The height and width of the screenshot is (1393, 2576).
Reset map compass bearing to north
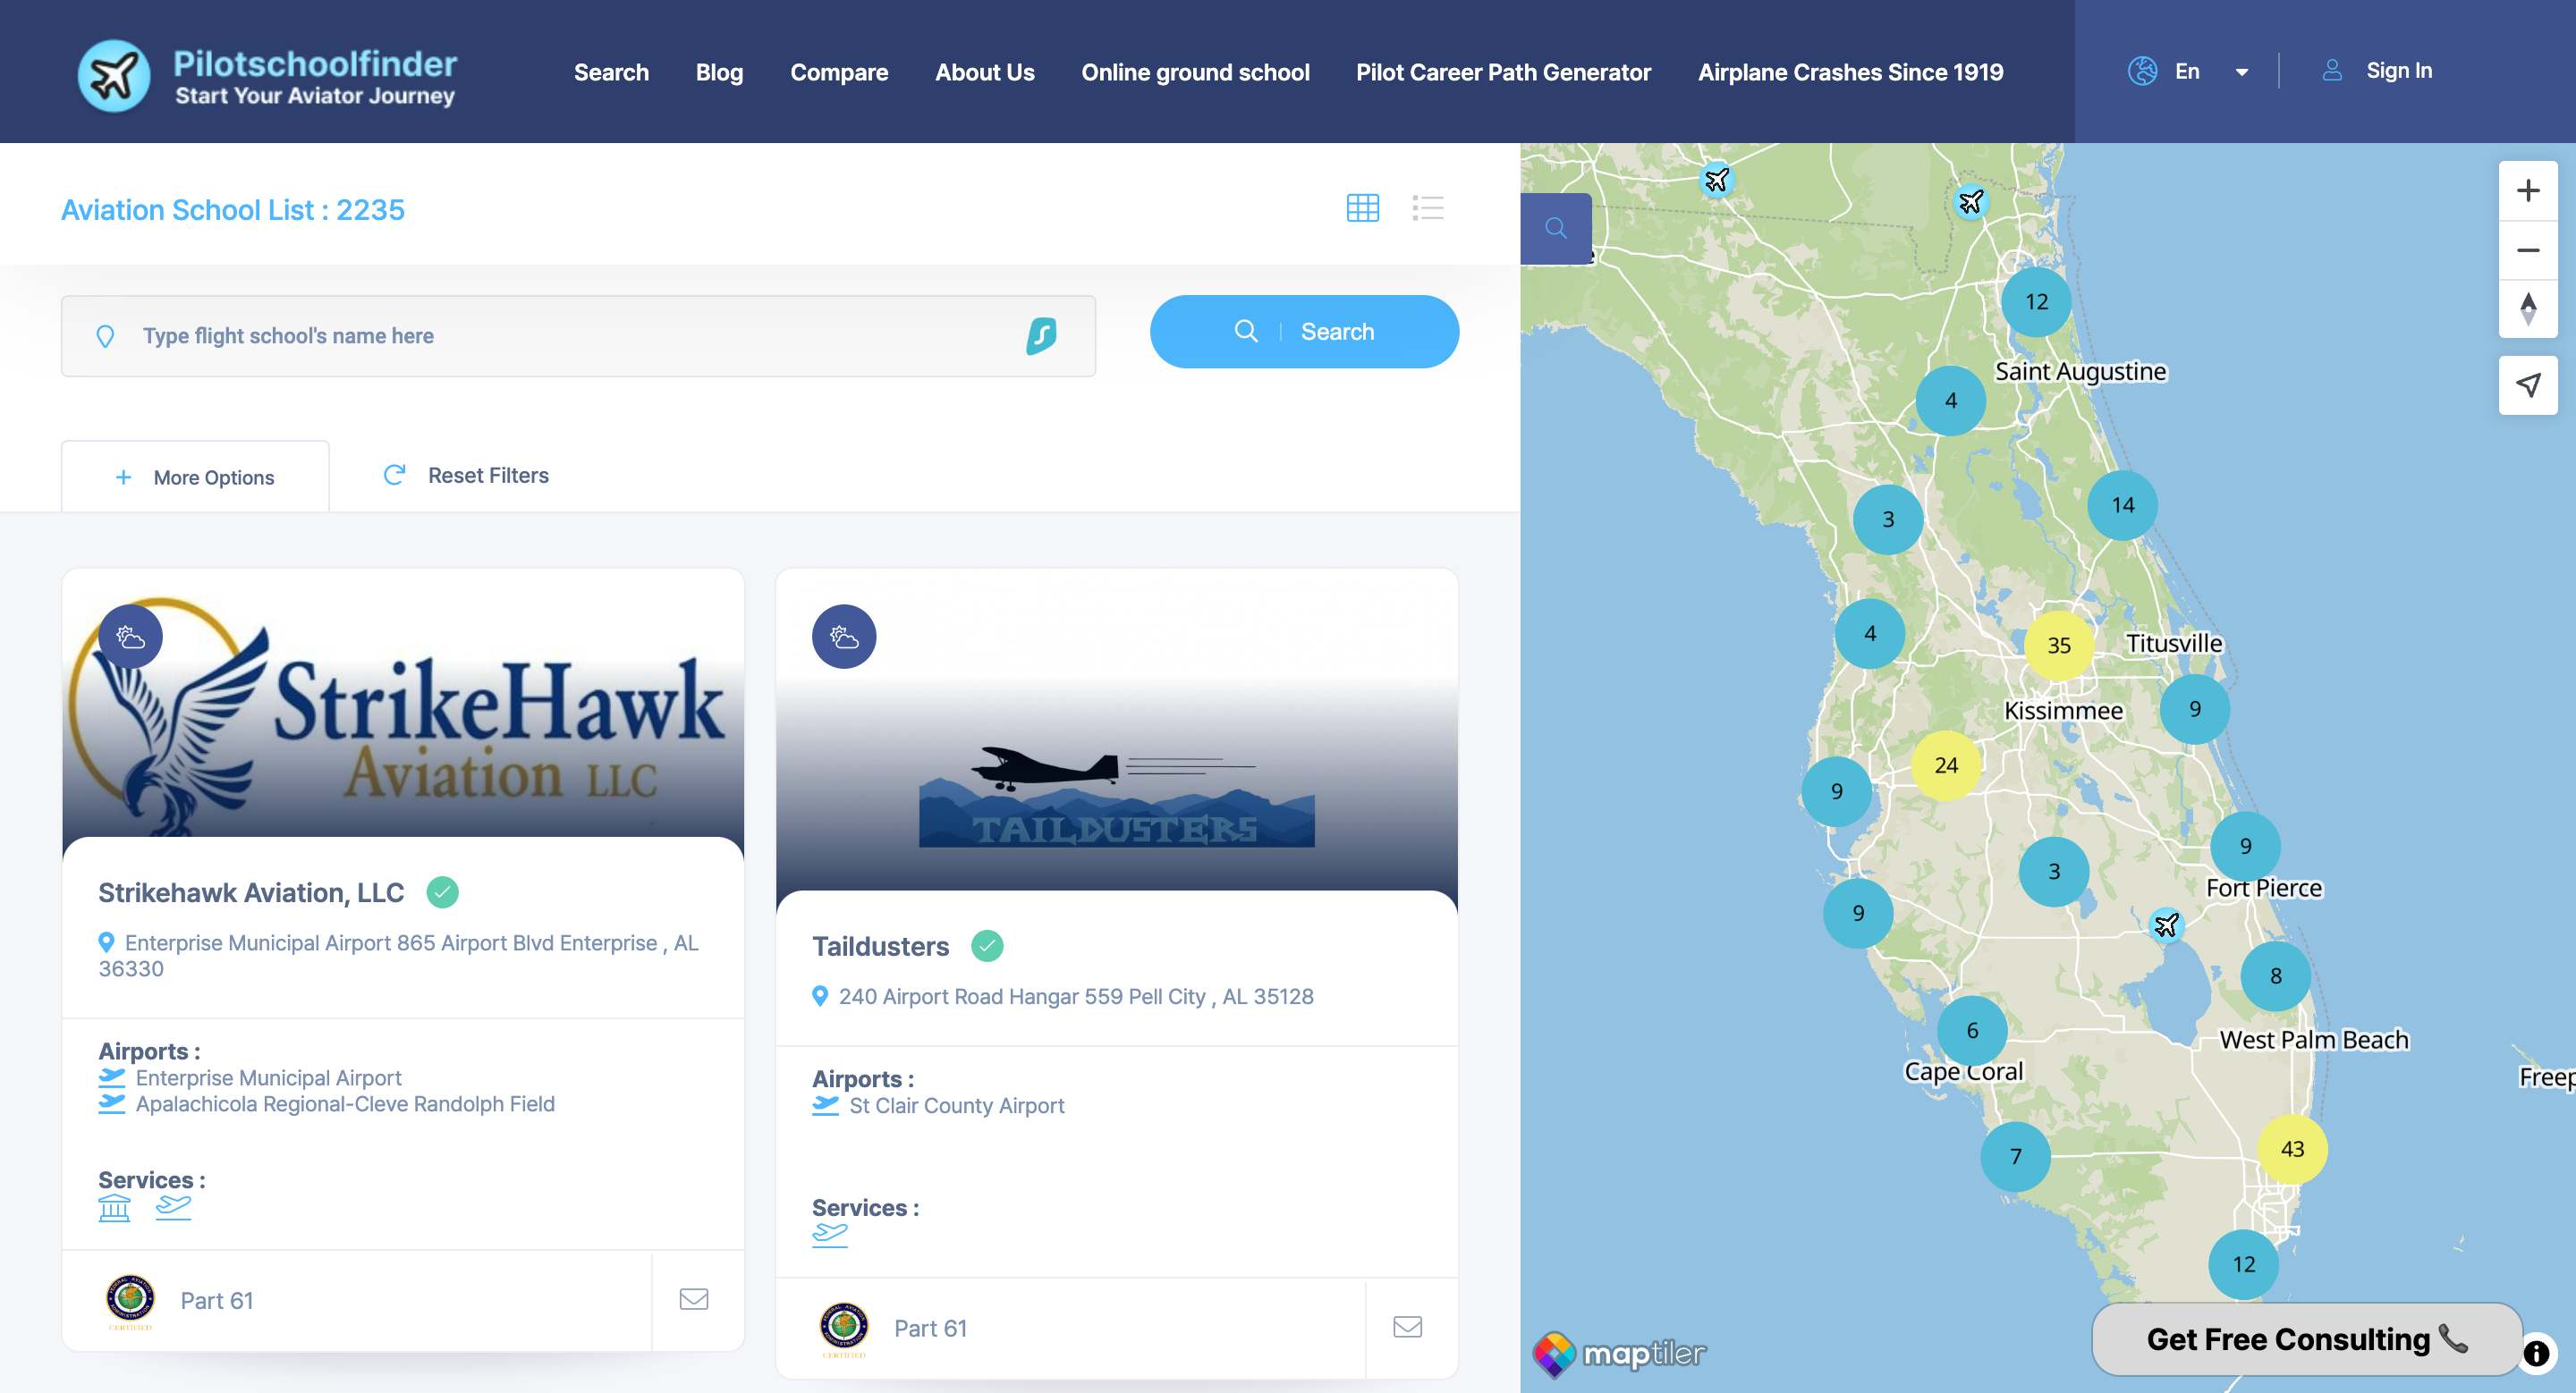[x=2527, y=308]
